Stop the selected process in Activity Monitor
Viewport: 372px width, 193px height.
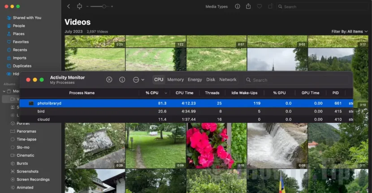pyautogui.click(x=109, y=80)
